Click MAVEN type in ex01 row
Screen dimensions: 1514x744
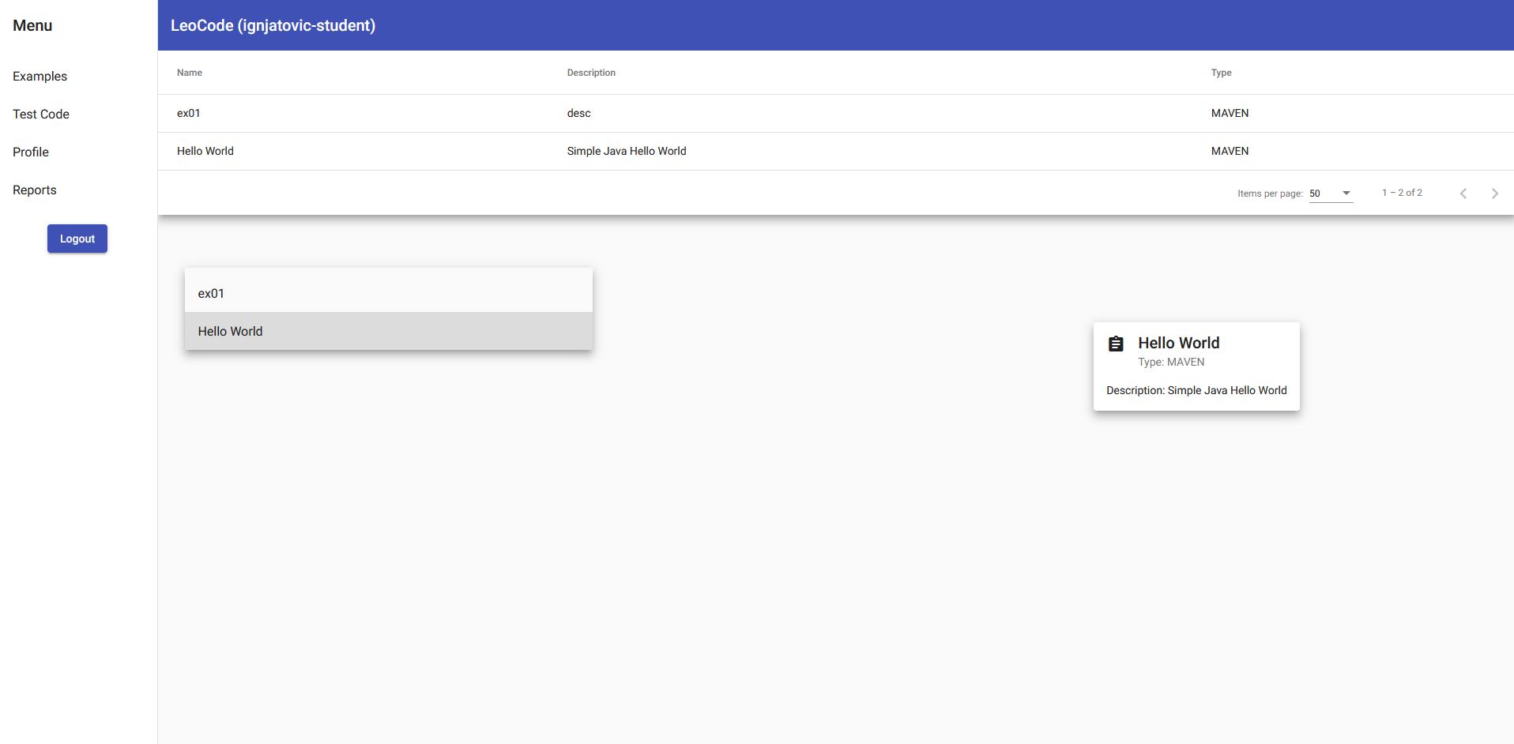point(1230,113)
